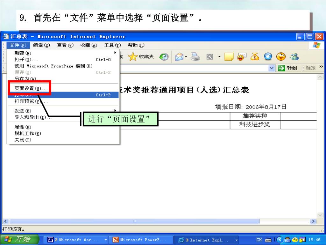The image size is (326, 245).
Task: Expand hidden tray icons arrow
Action: (x=280, y=240)
